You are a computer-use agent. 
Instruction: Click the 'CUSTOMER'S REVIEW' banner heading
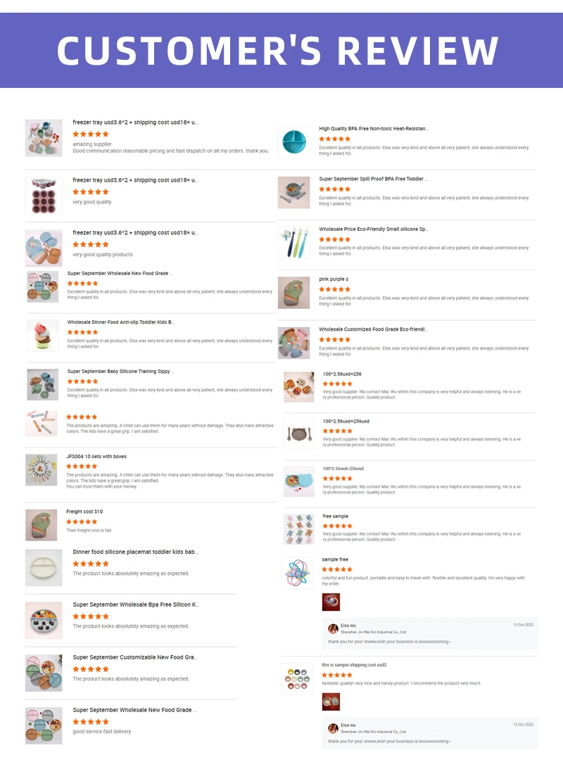coord(277,51)
